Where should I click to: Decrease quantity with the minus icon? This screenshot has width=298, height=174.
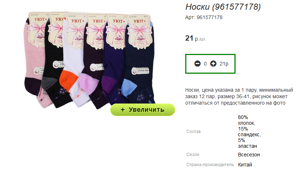point(197,64)
